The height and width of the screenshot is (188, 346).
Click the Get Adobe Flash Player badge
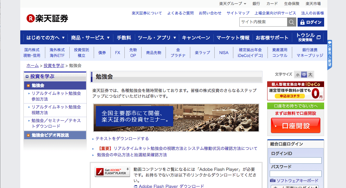click(x=112, y=171)
